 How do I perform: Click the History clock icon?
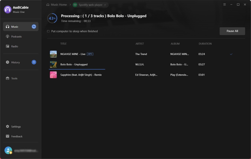[8, 62]
